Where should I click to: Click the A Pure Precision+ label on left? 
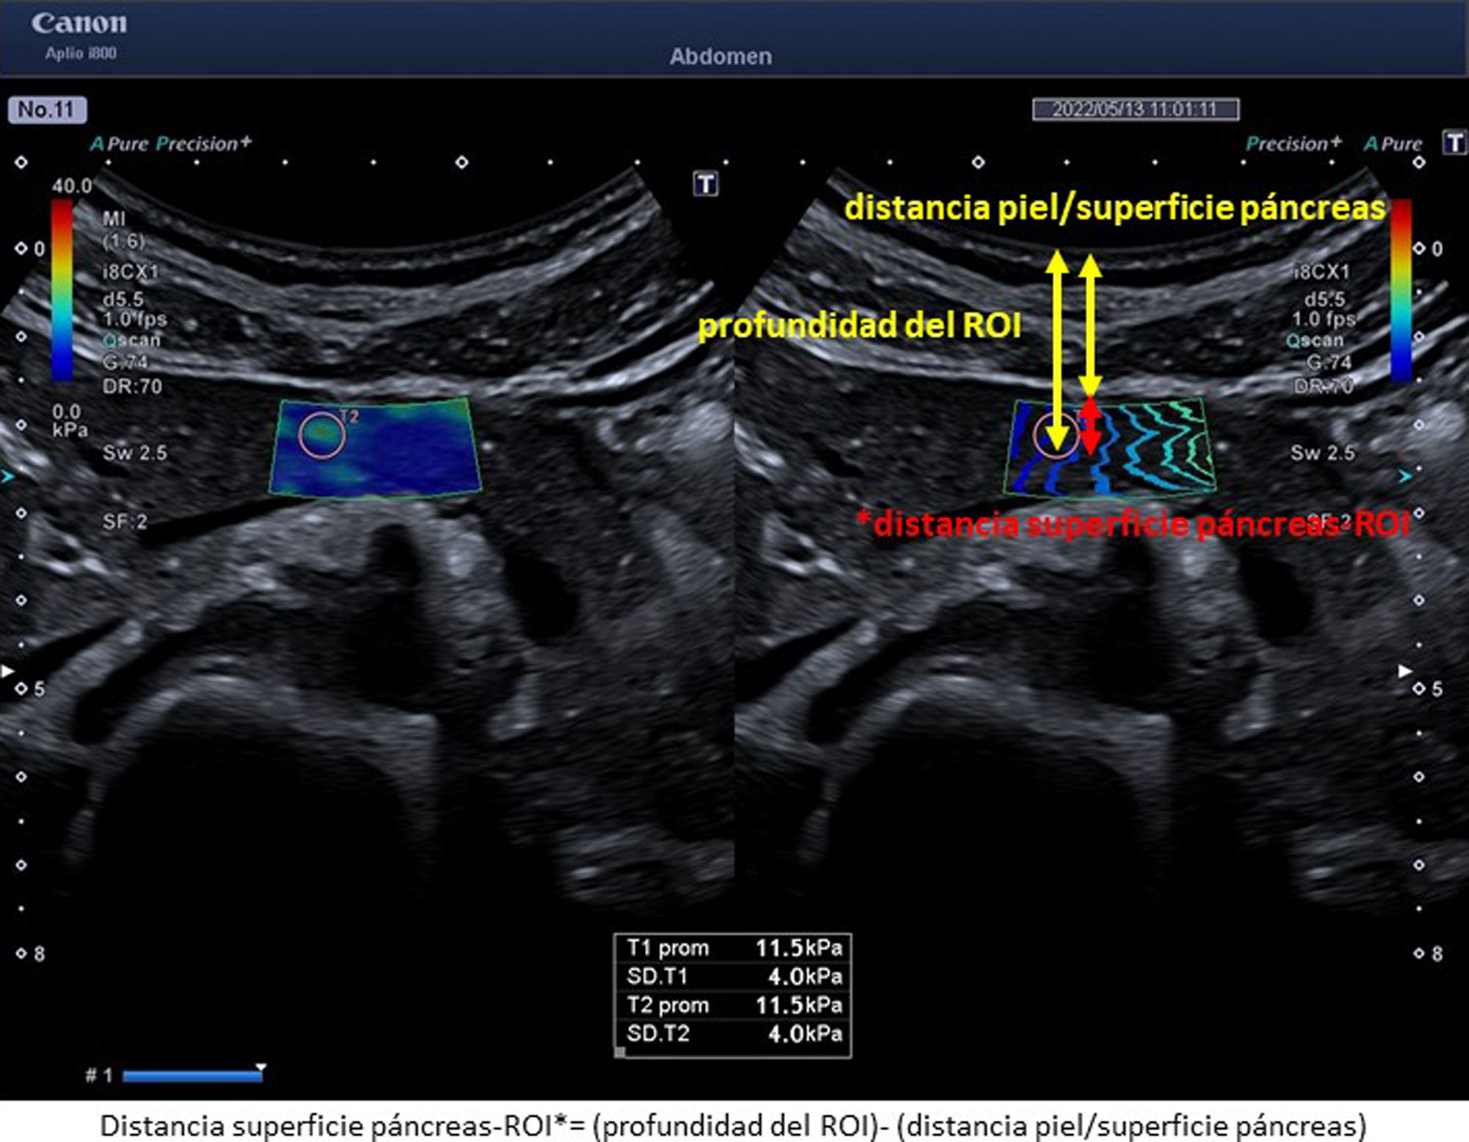click(170, 144)
